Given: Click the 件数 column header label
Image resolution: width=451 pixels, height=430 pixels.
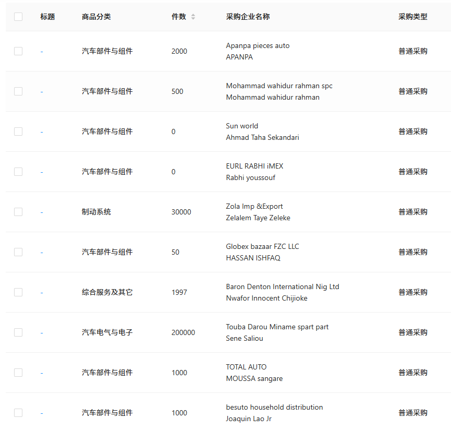Looking at the screenshot, I should tap(179, 17).
